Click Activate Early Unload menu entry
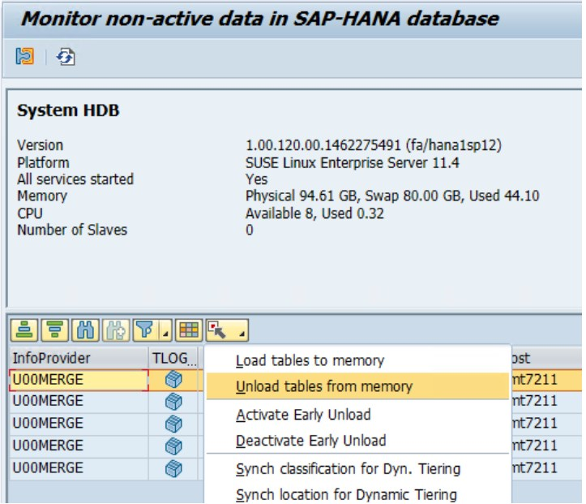The image size is (586, 504). tap(303, 415)
